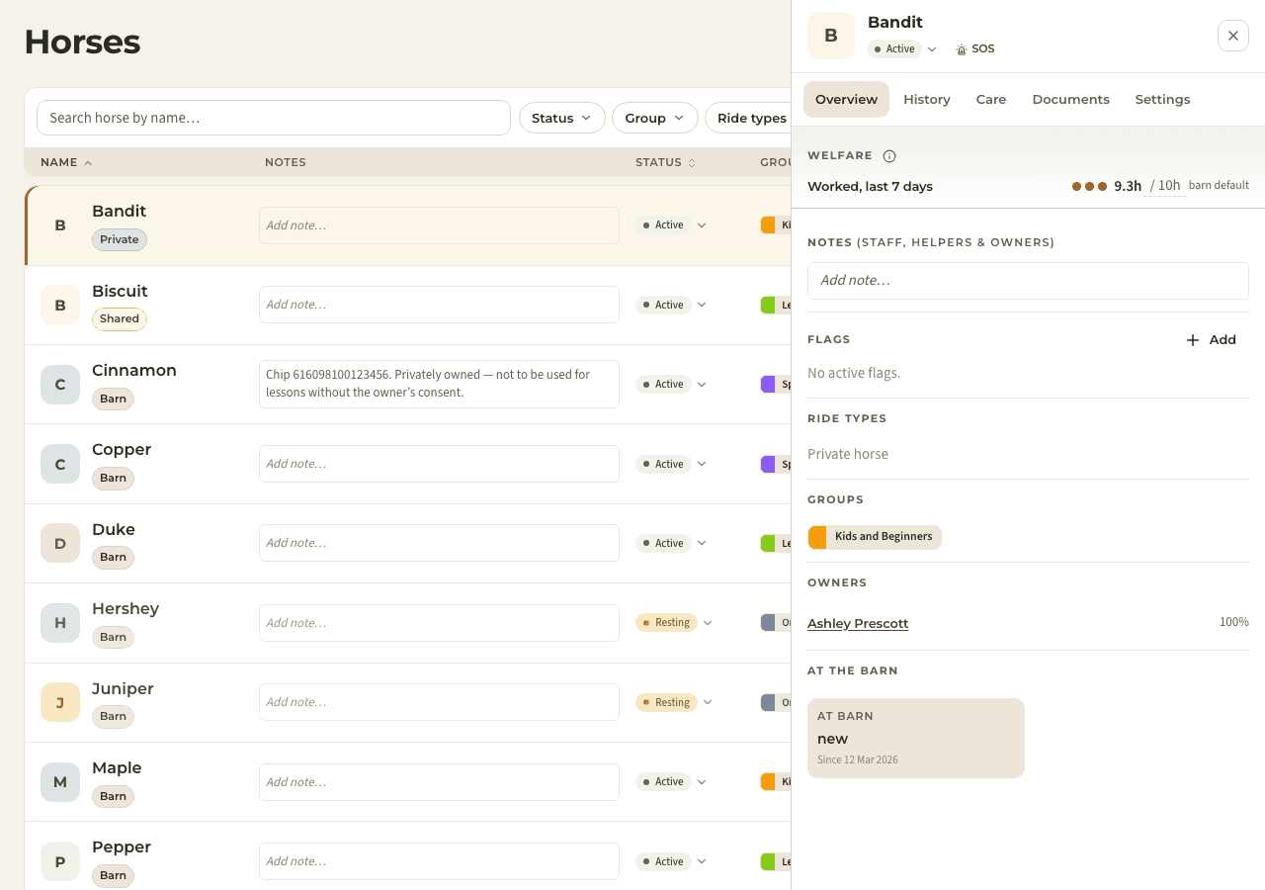Click Duke's D avatar icon

coord(60,543)
